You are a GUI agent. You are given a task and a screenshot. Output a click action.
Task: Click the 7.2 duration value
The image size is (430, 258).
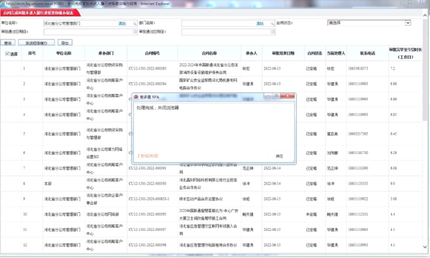(x=393, y=69)
